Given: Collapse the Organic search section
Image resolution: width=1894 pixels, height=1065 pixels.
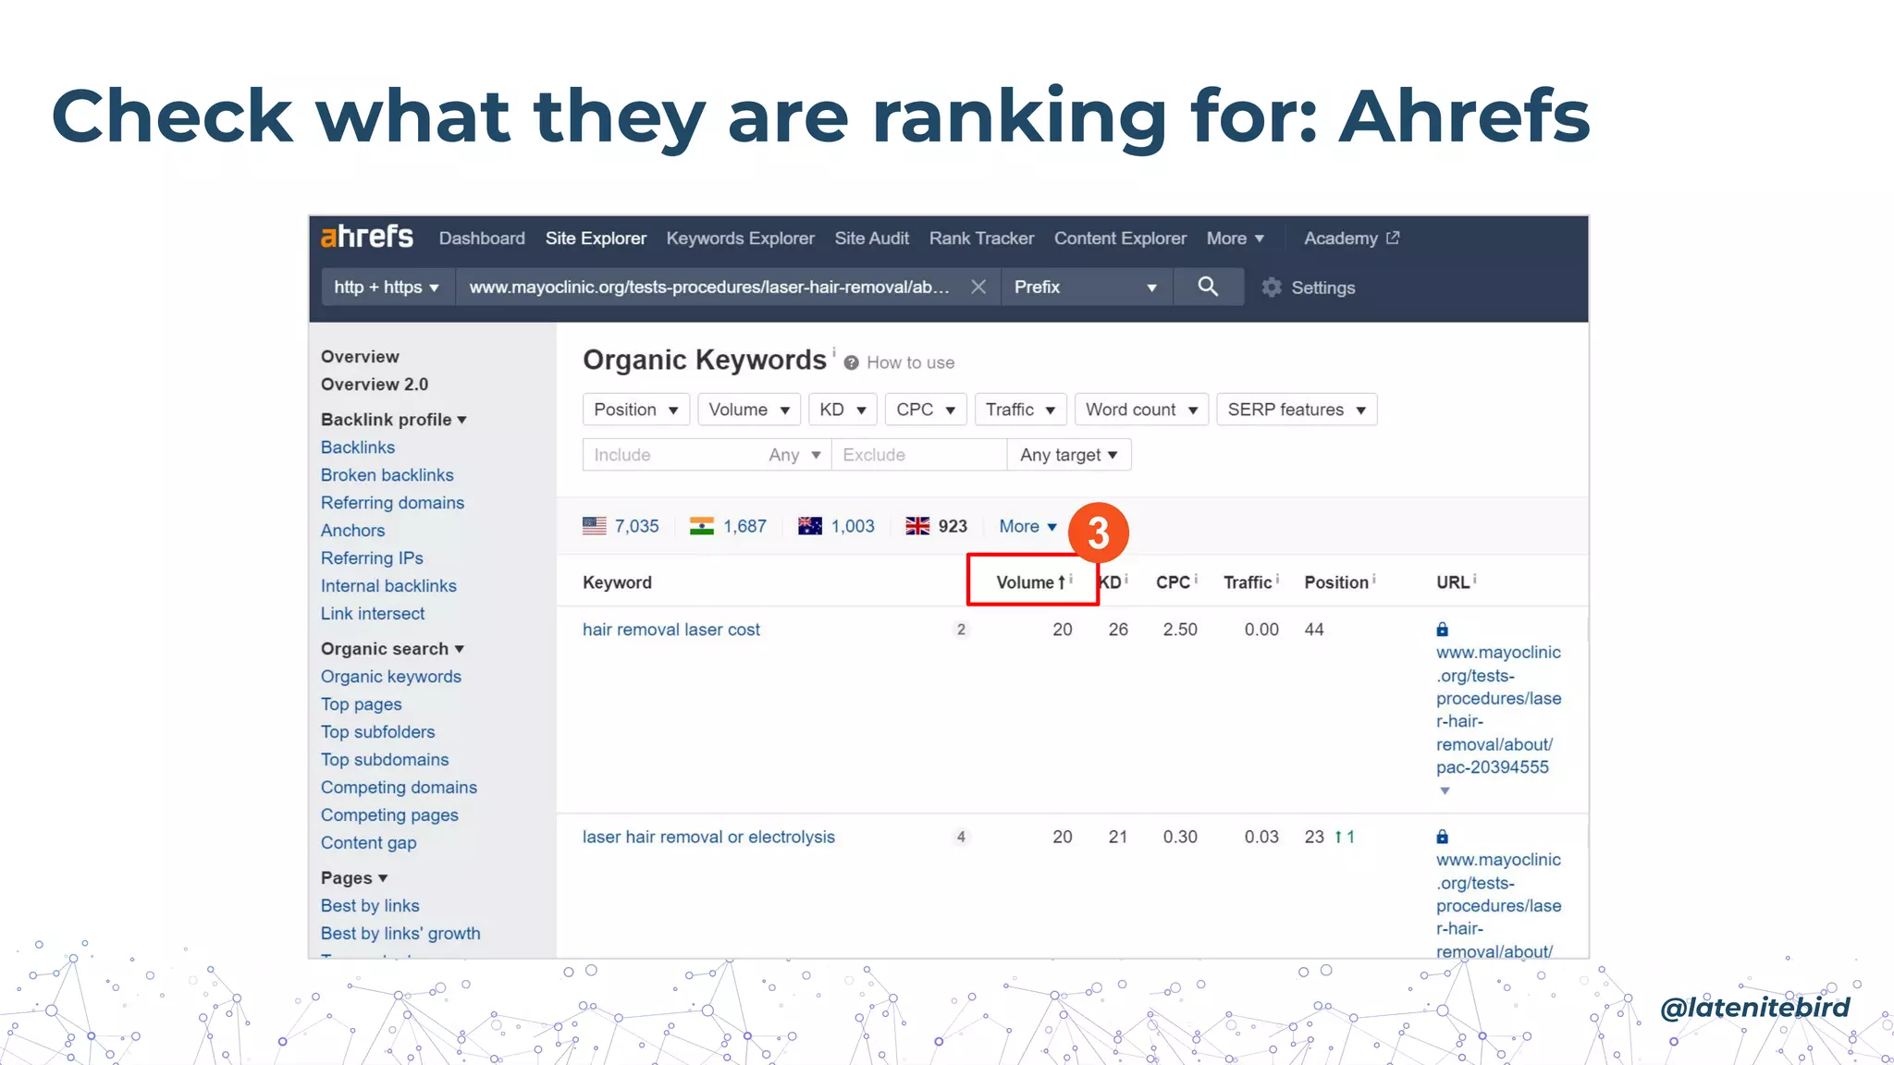Looking at the screenshot, I should 392,649.
